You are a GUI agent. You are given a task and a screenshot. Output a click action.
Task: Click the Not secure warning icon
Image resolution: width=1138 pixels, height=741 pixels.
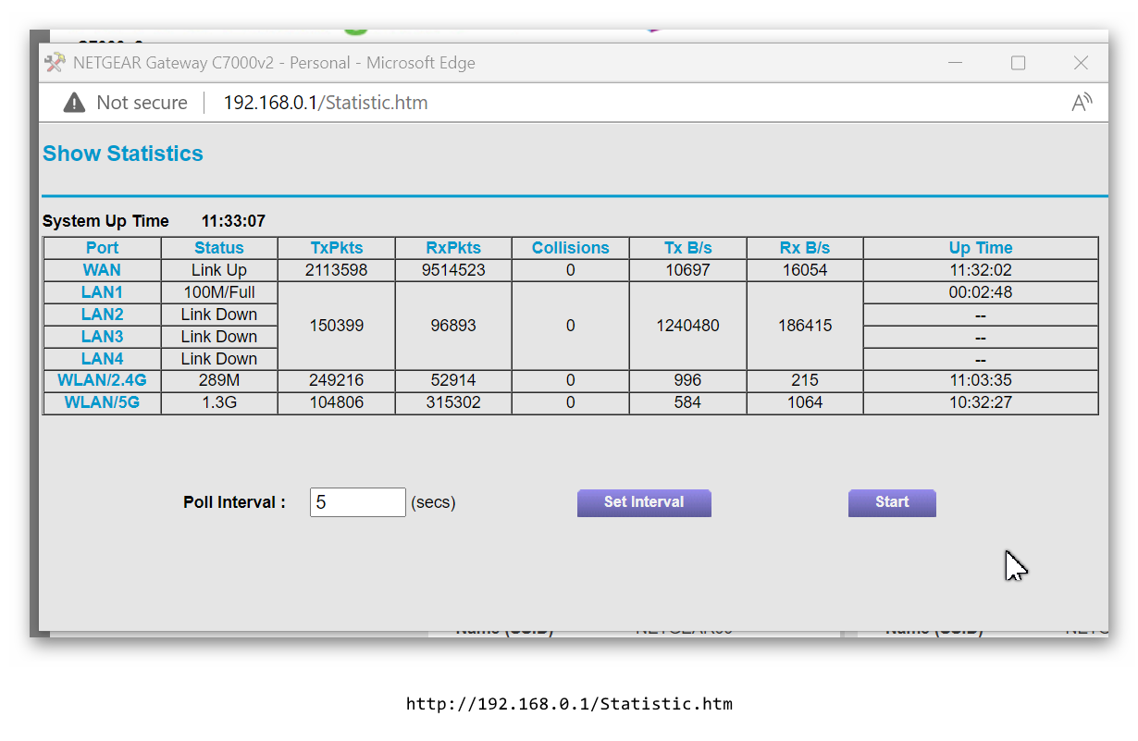[73, 102]
